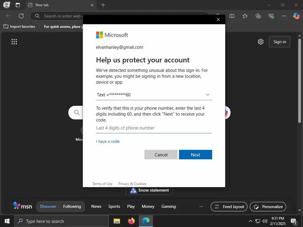
Task: Refresh the current page
Action: tap(21, 16)
